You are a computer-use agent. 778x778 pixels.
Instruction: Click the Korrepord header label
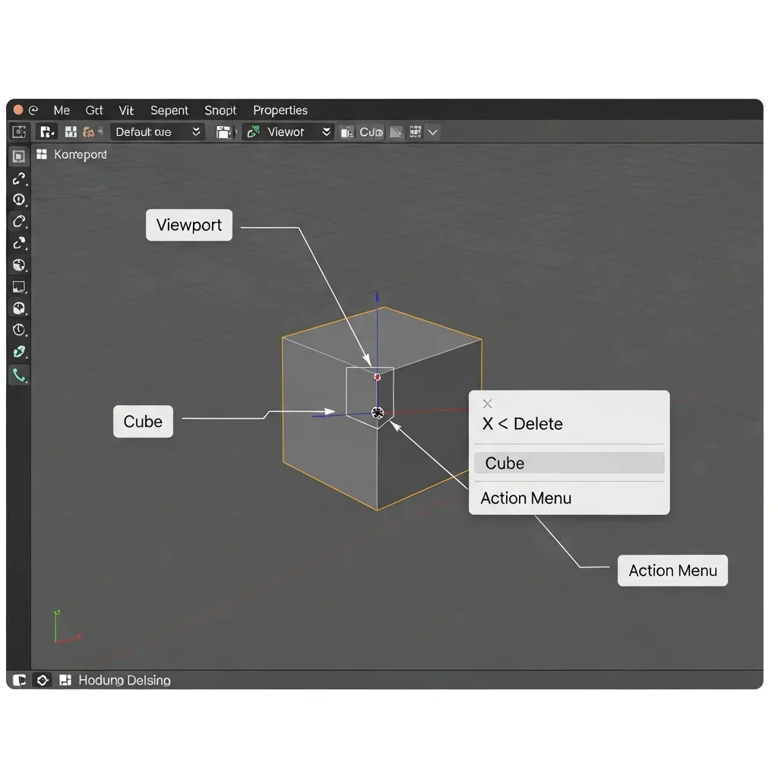[81, 155]
